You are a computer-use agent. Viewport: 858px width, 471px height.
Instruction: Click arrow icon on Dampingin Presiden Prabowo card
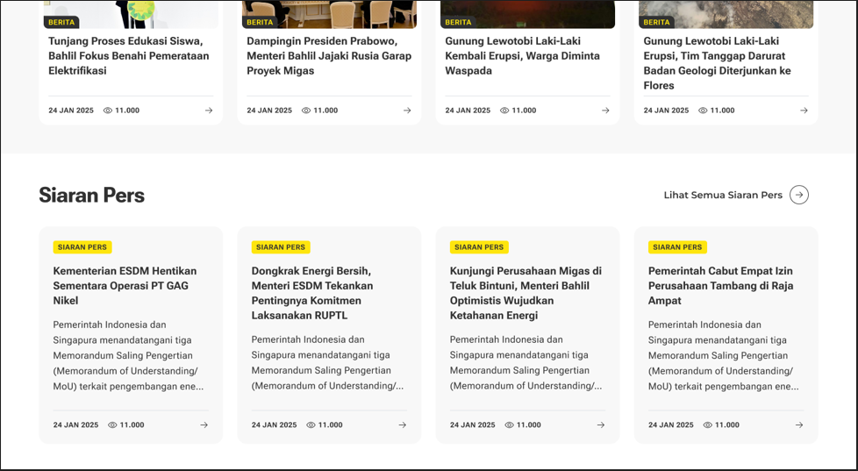pos(407,111)
